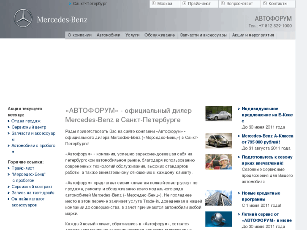Viewport: 307px width, 230px height.
Task: Open A-Класс car thumbnail
Action: coord(219,141)
